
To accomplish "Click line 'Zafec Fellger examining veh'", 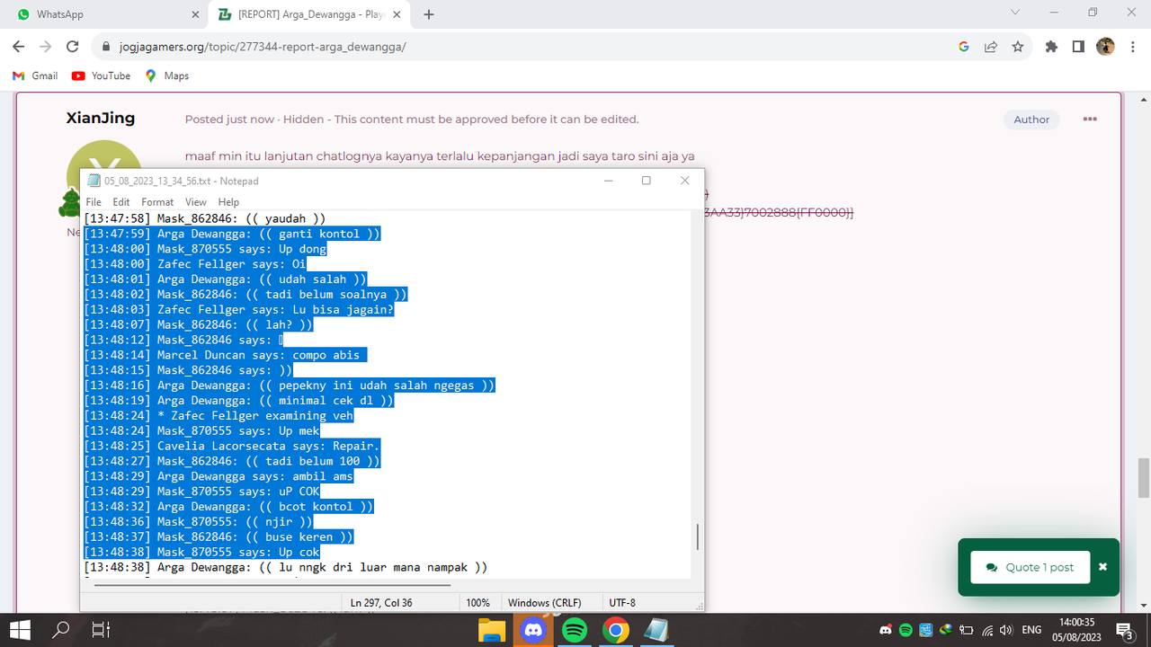I will click(x=219, y=415).
